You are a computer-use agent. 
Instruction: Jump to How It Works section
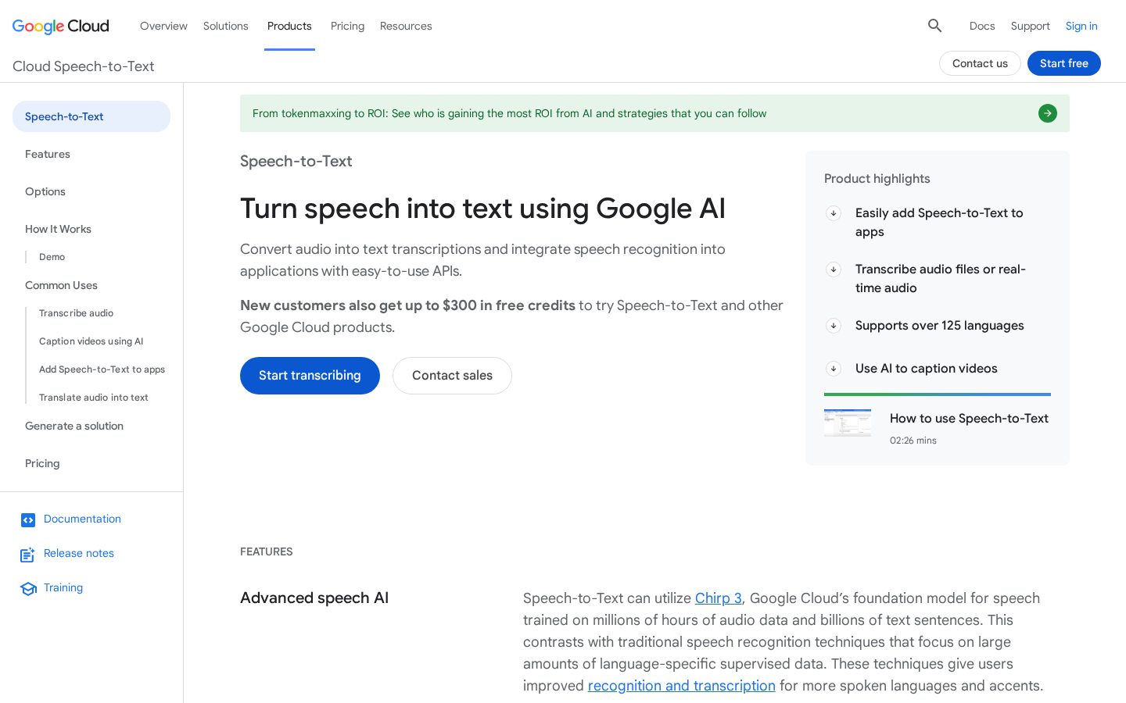pyautogui.click(x=58, y=229)
